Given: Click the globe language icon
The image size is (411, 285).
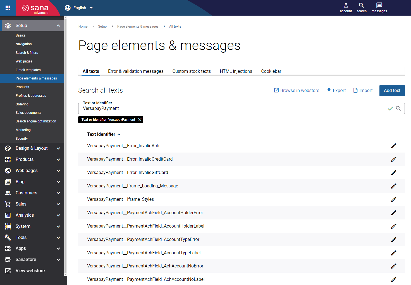Looking at the screenshot, I should pos(68,8).
